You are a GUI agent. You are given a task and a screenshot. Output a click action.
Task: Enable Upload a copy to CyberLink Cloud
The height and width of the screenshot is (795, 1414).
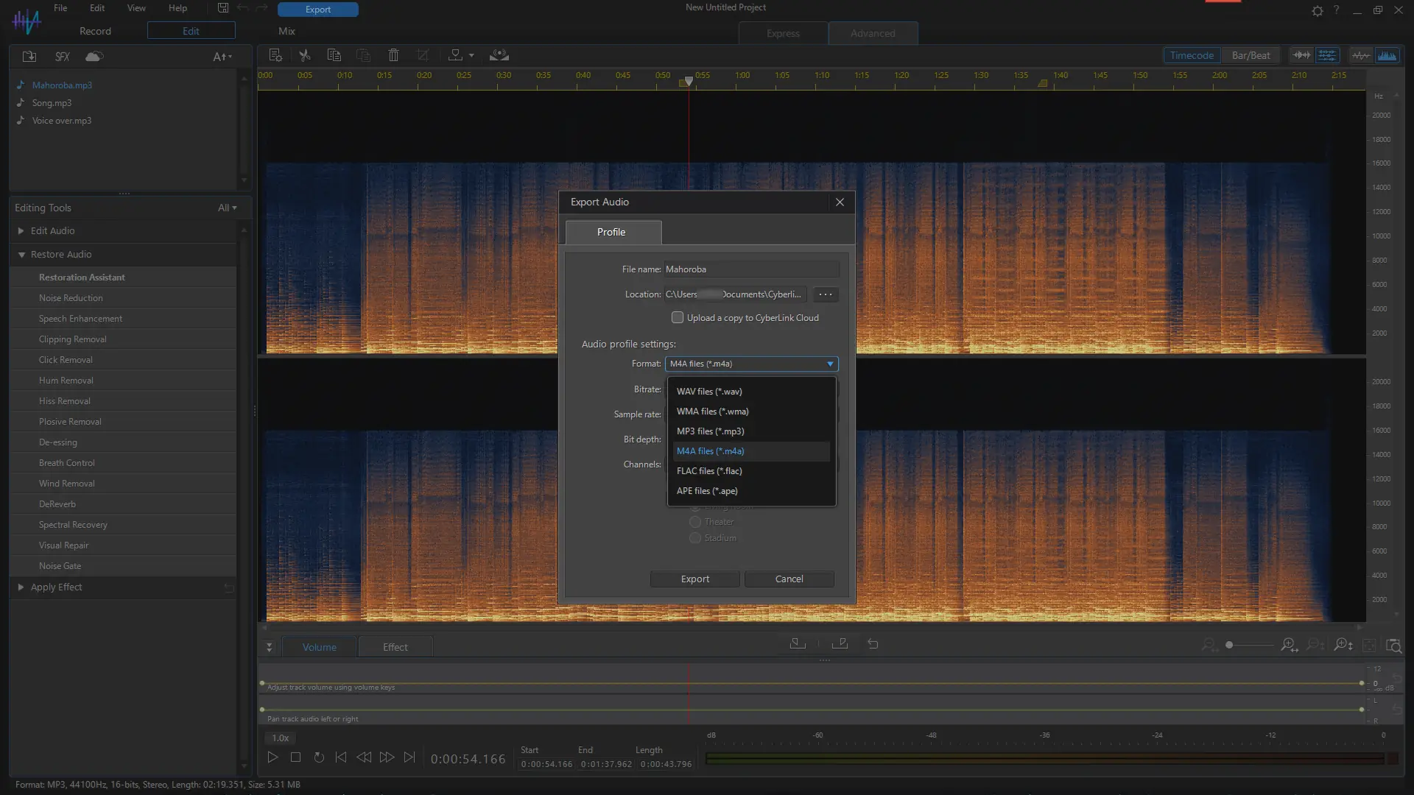(678, 318)
